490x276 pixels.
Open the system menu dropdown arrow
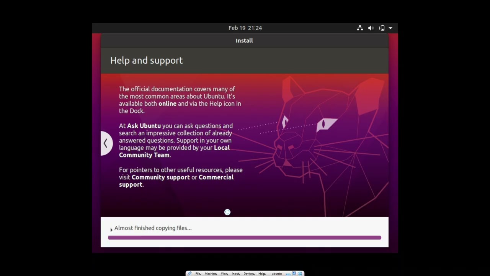click(x=390, y=28)
